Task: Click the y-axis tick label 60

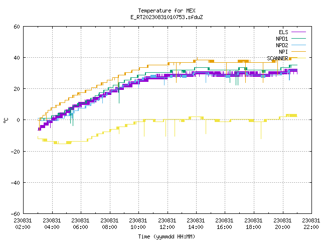Action: [x=17, y=27]
